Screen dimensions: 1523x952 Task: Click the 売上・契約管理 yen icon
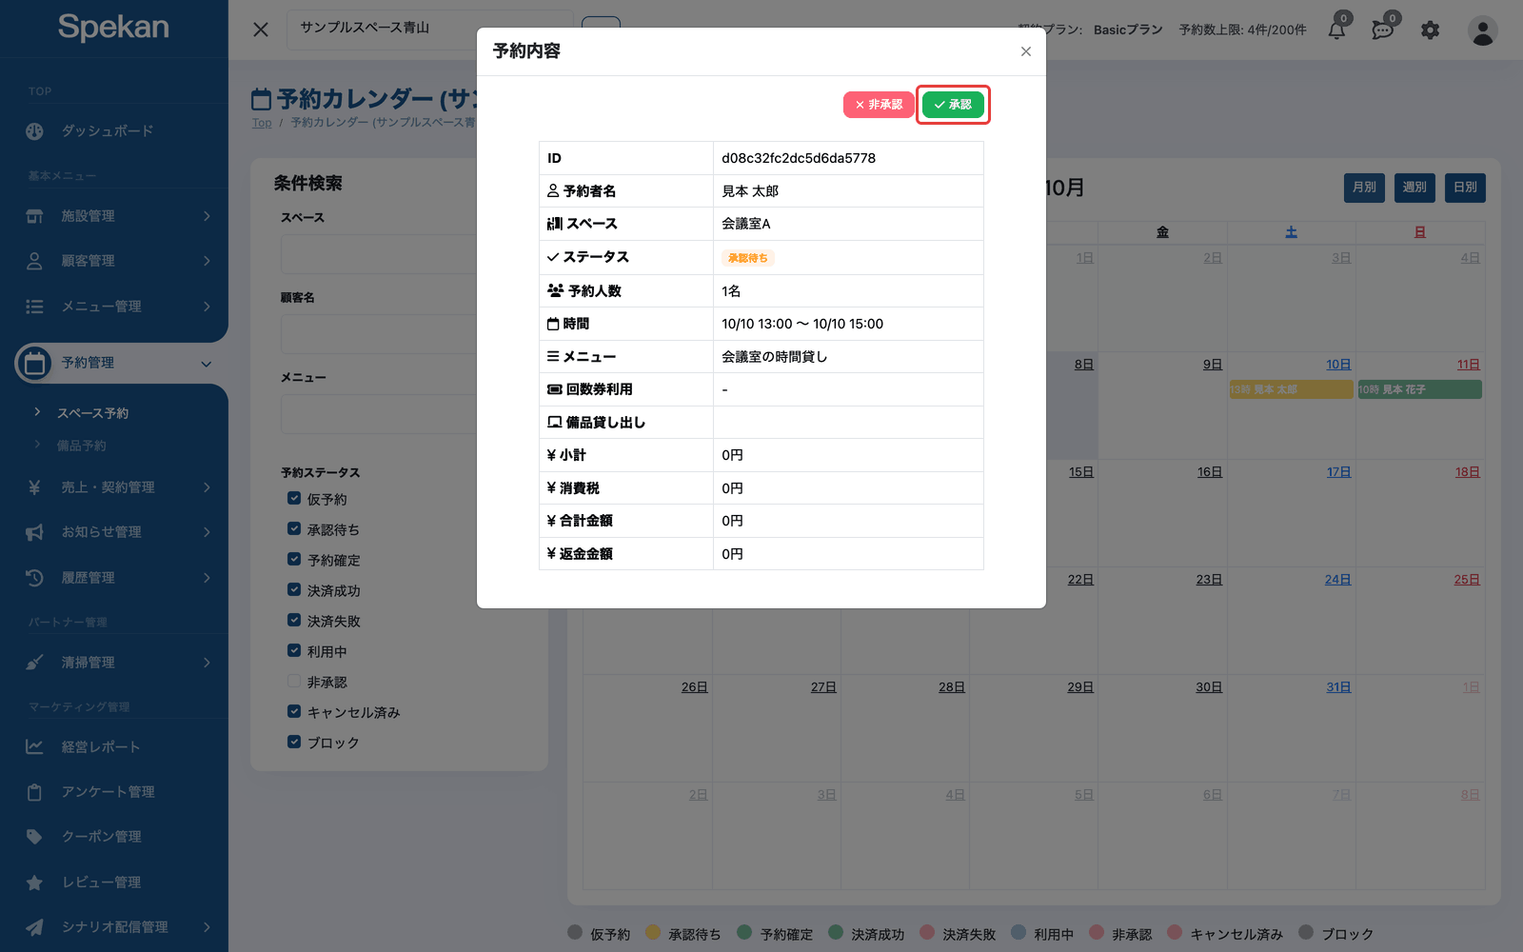34,487
